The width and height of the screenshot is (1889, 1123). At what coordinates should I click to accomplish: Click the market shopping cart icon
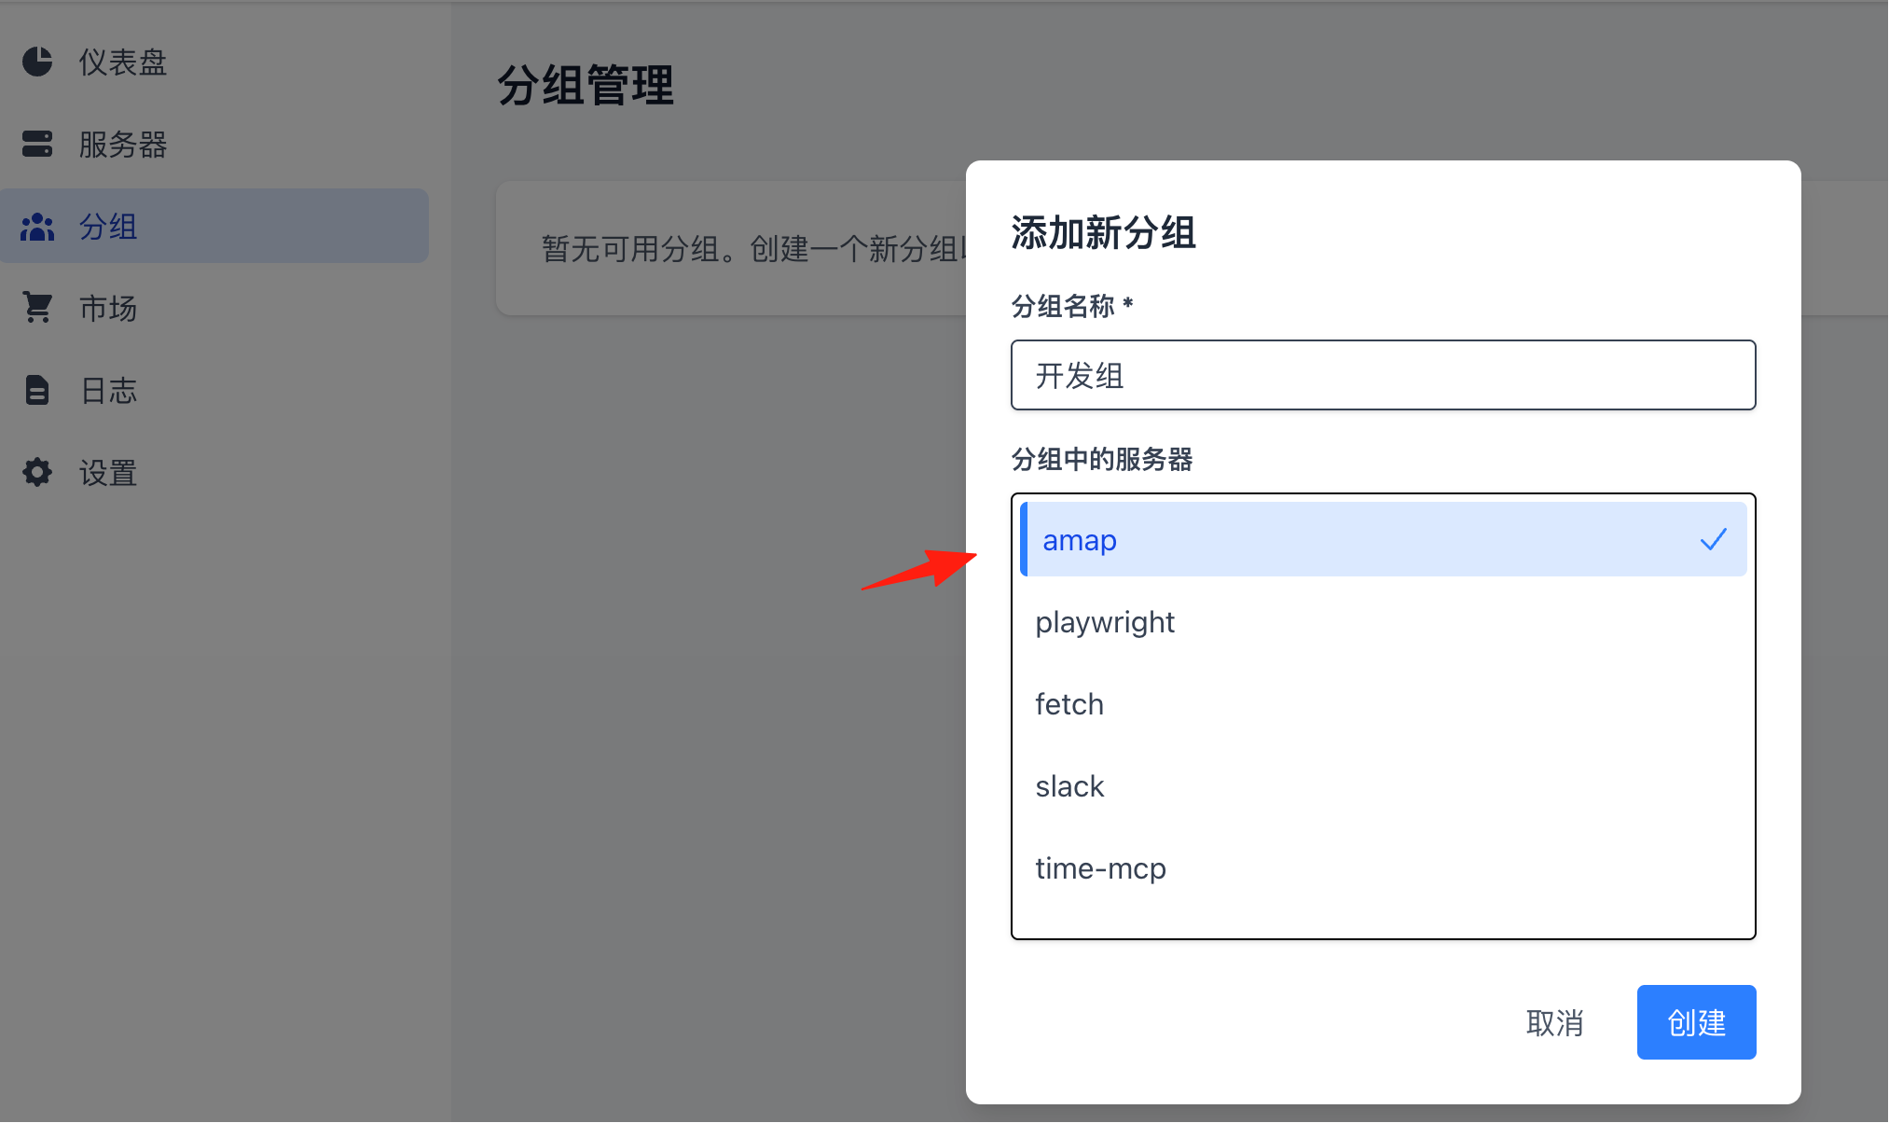(x=37, y=307)
